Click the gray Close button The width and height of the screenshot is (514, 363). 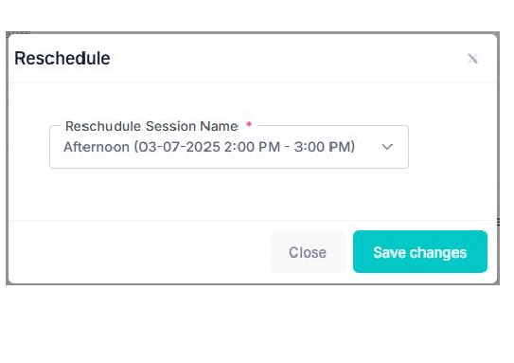(308, 252)
